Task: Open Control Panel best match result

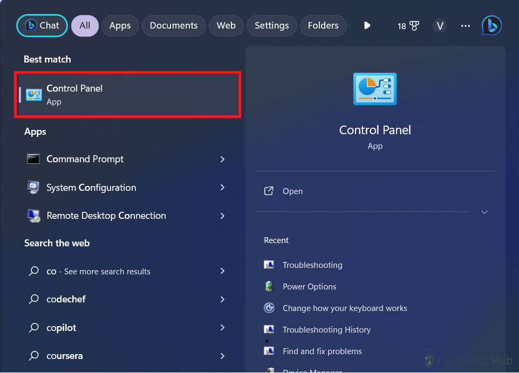Action: click(128, 94)
